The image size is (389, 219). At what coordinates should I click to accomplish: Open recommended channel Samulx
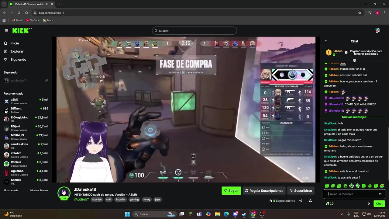pyautogui.click(x=26, y=182)
